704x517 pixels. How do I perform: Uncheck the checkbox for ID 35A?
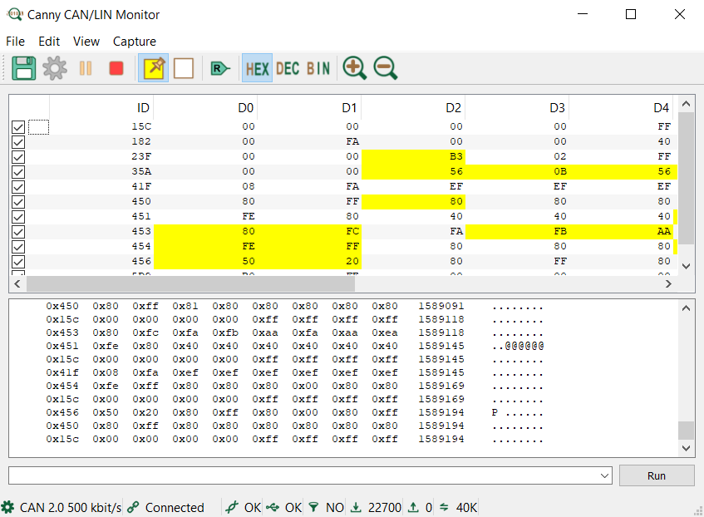tap(18, 172)
